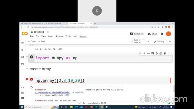Star the Untitled notebook

click(x=48, y=32)
